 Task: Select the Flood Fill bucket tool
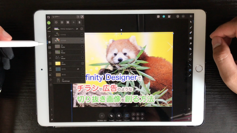[x=190, y=49]
